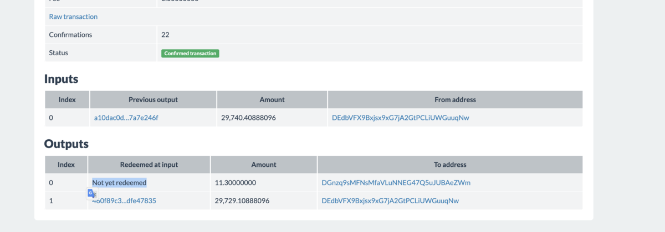Click the Google Translate popup icon

(93, 193)
